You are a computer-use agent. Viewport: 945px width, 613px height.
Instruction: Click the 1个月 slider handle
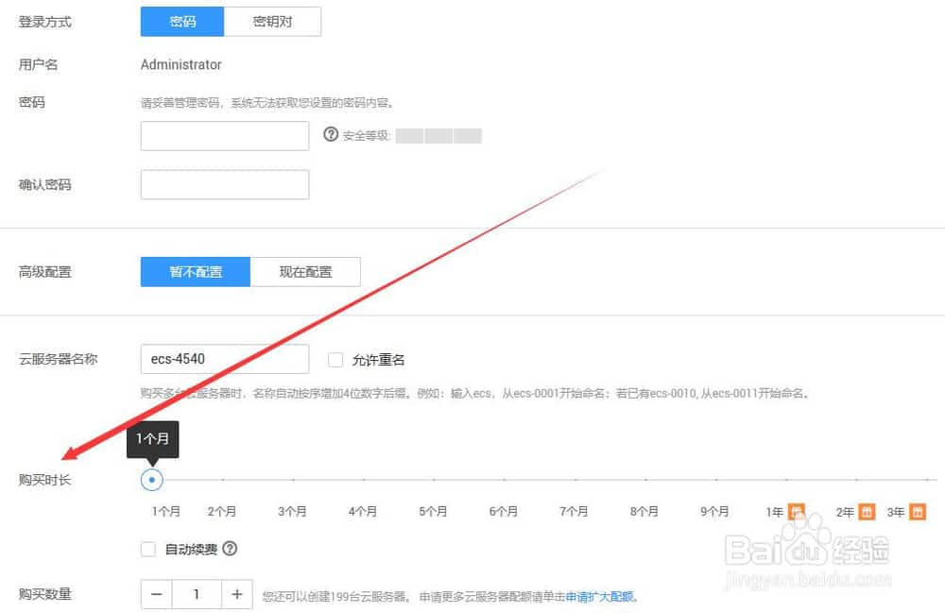click(151, 481)
